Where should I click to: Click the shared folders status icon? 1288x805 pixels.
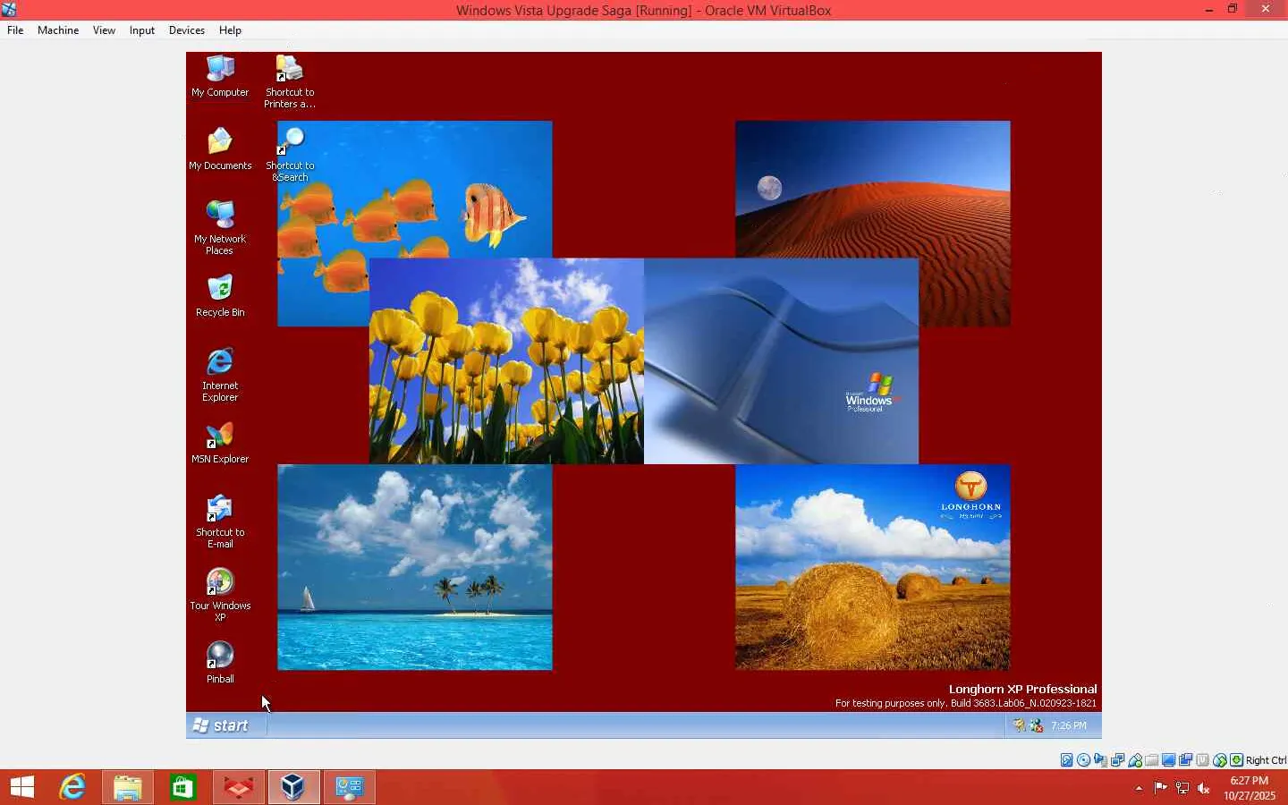click(1152, 760)
